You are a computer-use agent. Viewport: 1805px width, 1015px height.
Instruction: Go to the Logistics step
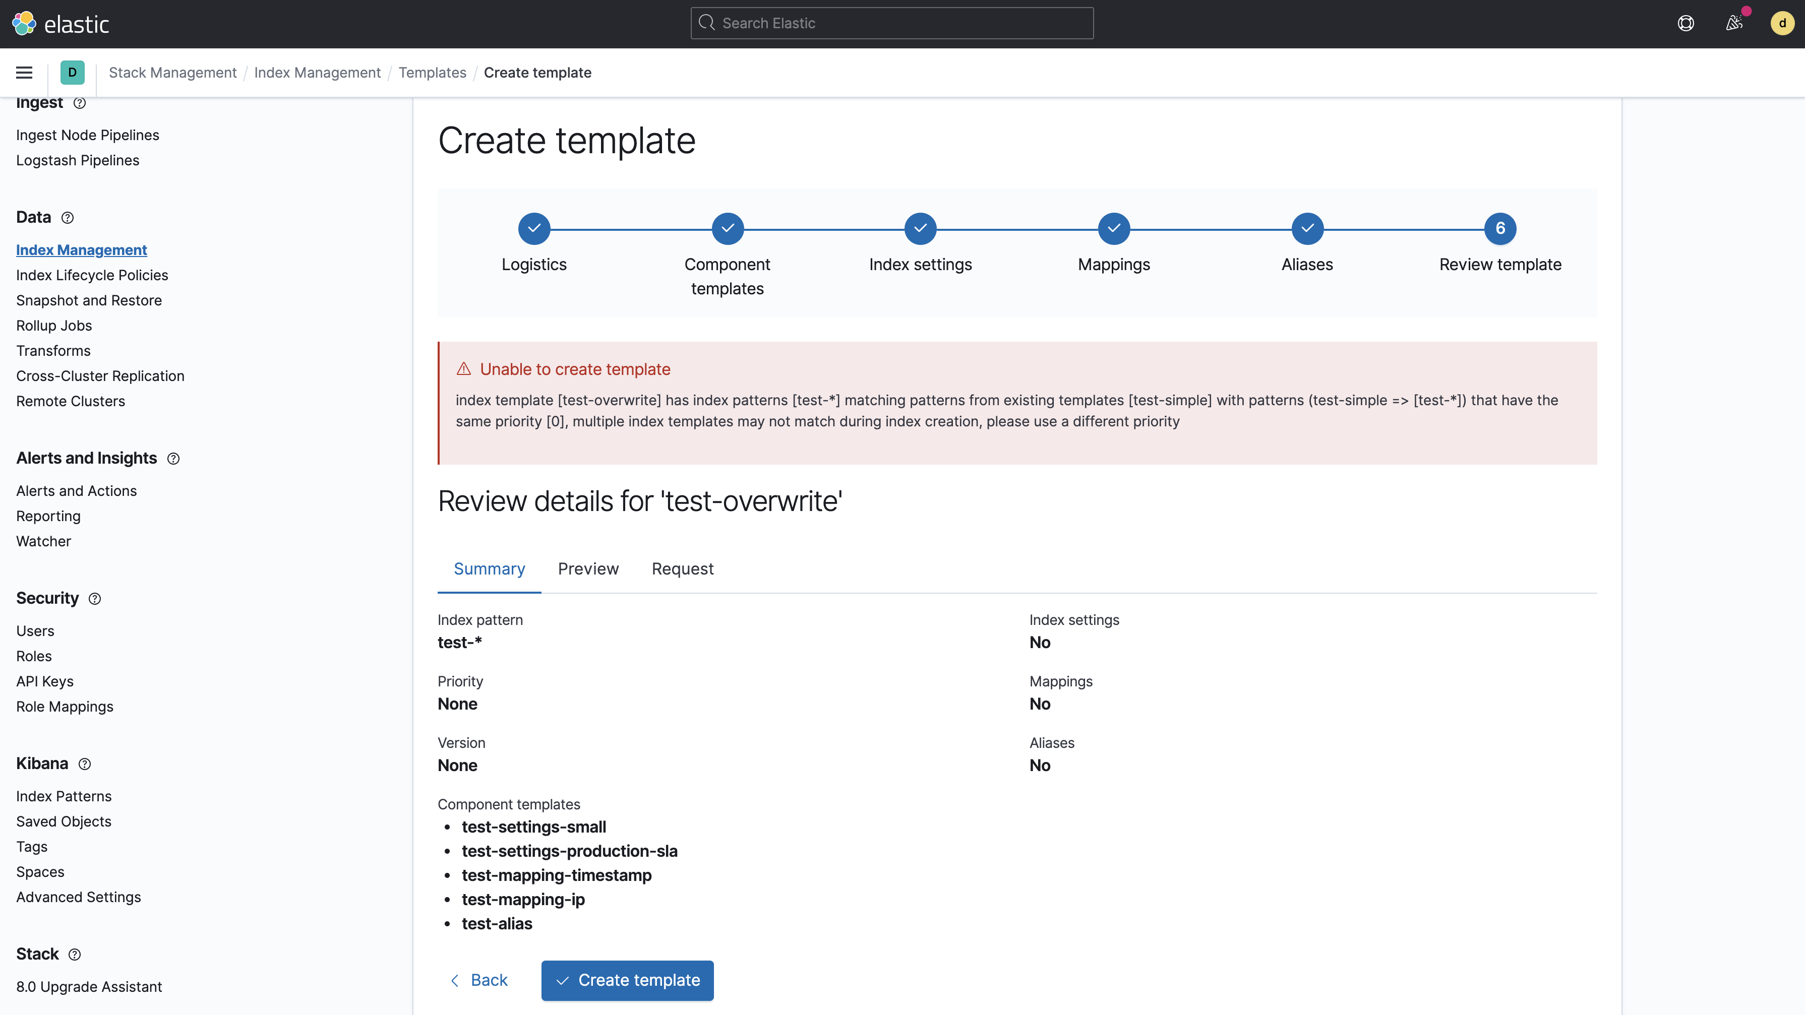point(534,228)
